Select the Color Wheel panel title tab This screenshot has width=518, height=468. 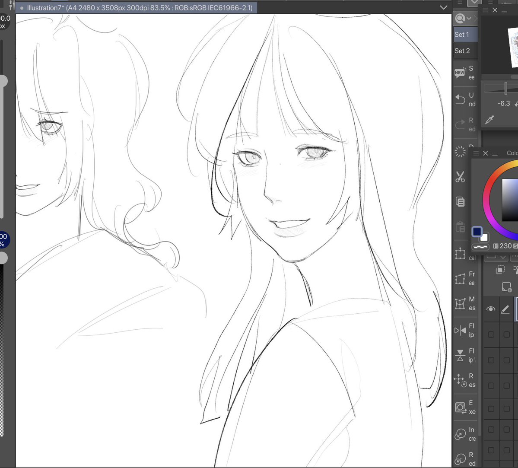pos(512,153)
